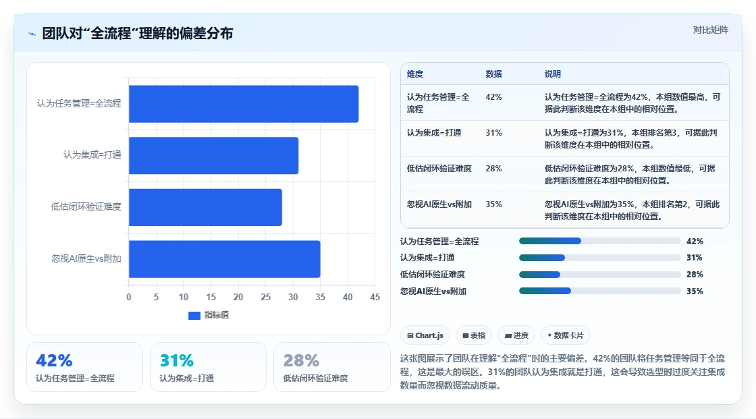Click the 42% value in the table
Screen dimensions: 756x419
493,97
